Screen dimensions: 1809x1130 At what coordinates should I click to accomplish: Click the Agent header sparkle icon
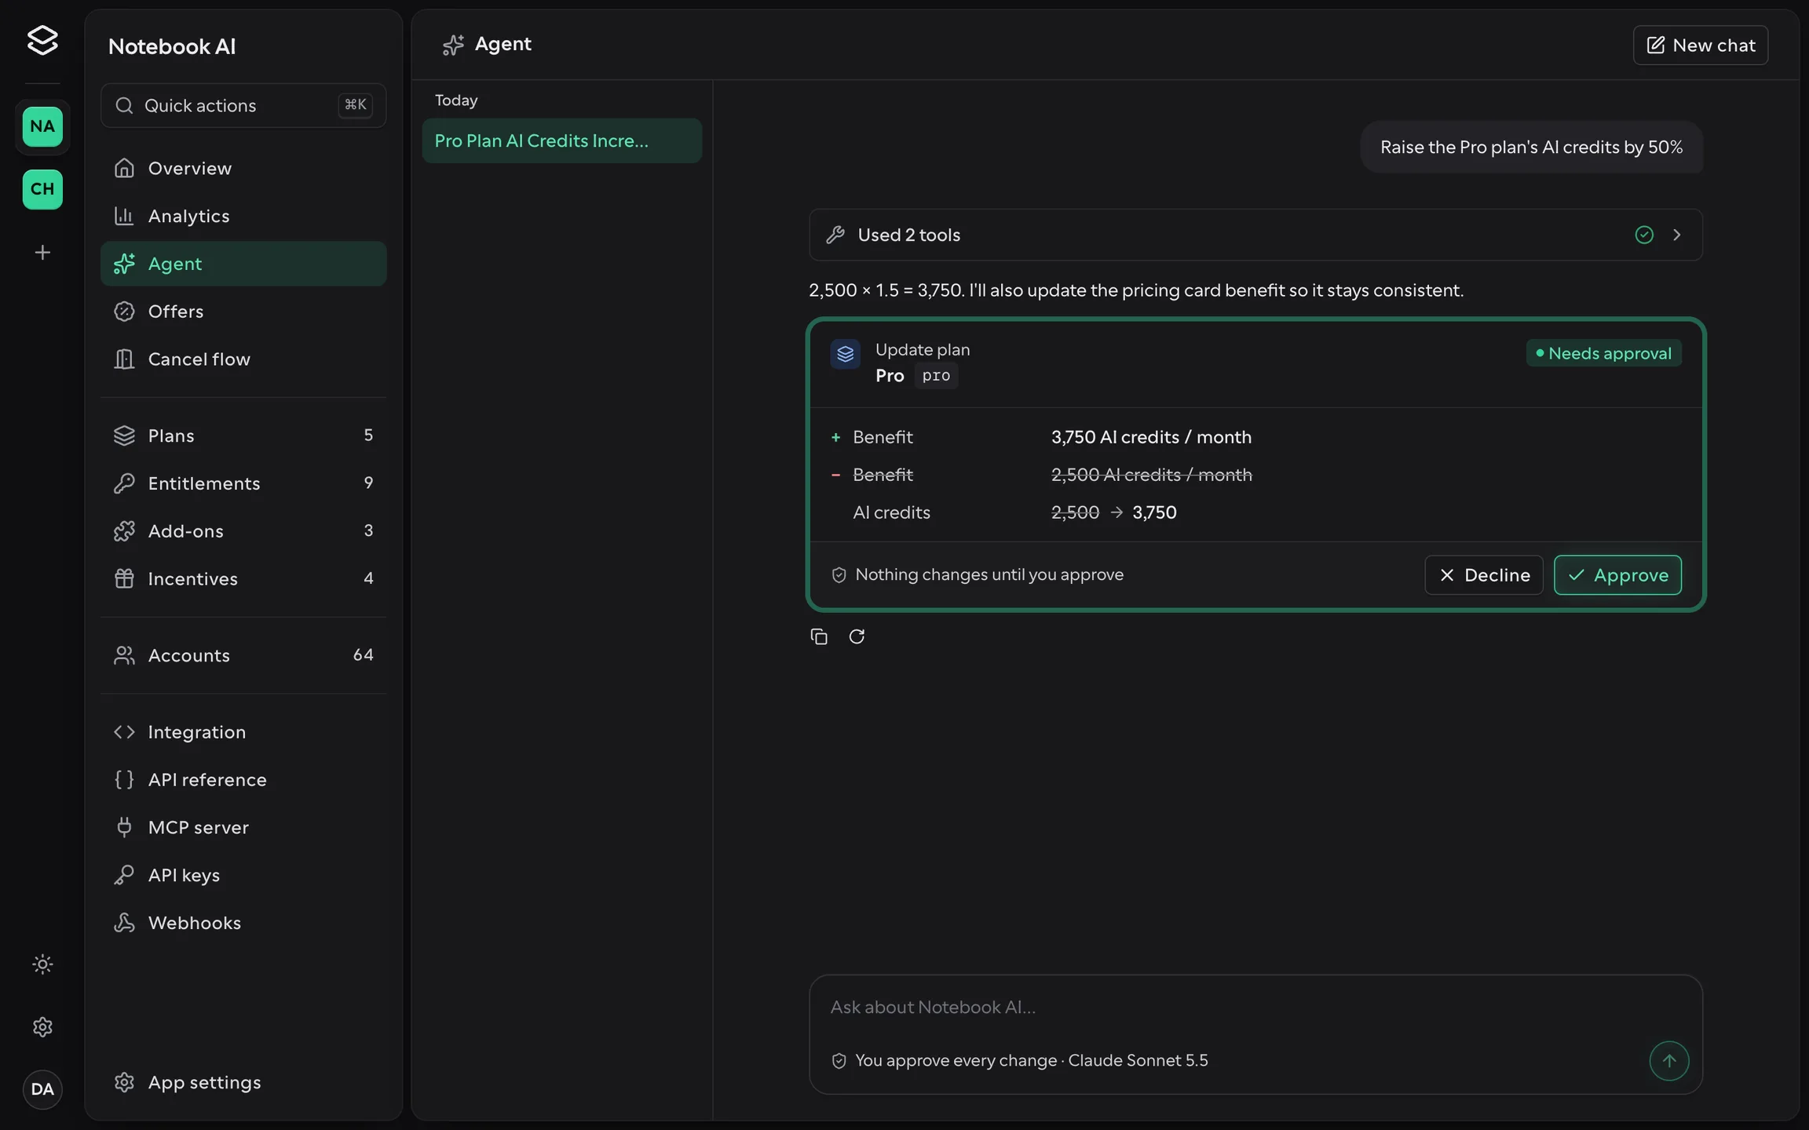(x=453, y=45)
